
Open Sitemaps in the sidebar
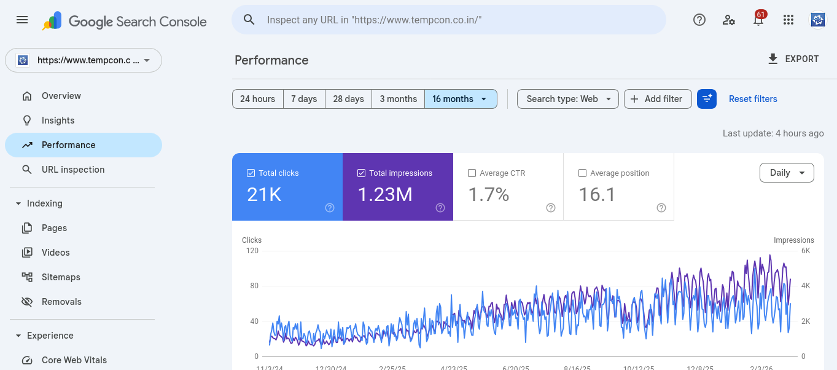61,277
